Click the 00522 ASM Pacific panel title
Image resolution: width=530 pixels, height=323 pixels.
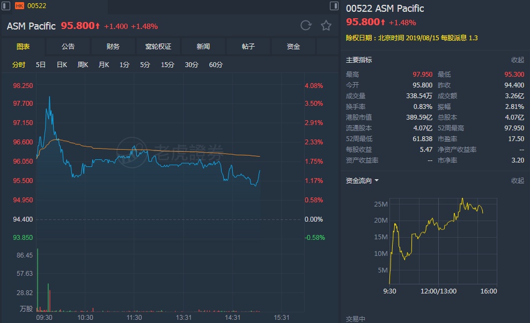coord(385,9)
